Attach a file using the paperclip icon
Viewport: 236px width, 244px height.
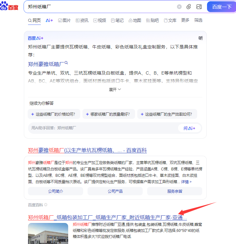(x=189, y=7)
